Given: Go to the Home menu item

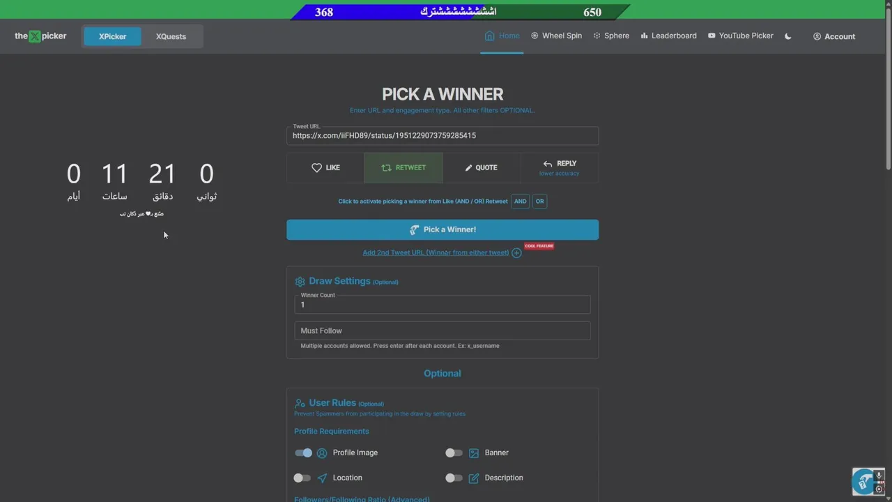Looking at the screenshot, I should tap(502, 36).
